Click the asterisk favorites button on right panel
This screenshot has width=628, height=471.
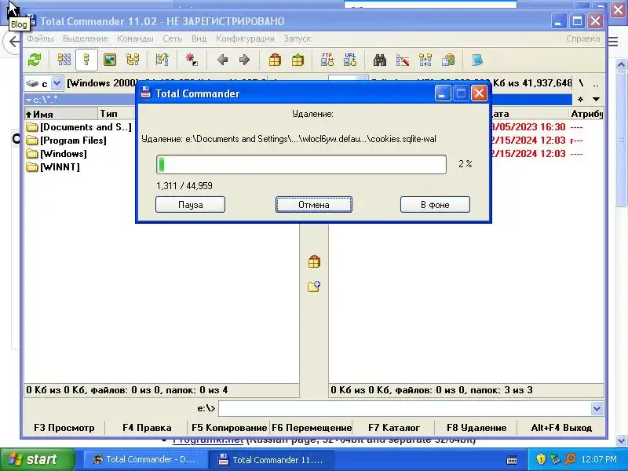[580, 100]
